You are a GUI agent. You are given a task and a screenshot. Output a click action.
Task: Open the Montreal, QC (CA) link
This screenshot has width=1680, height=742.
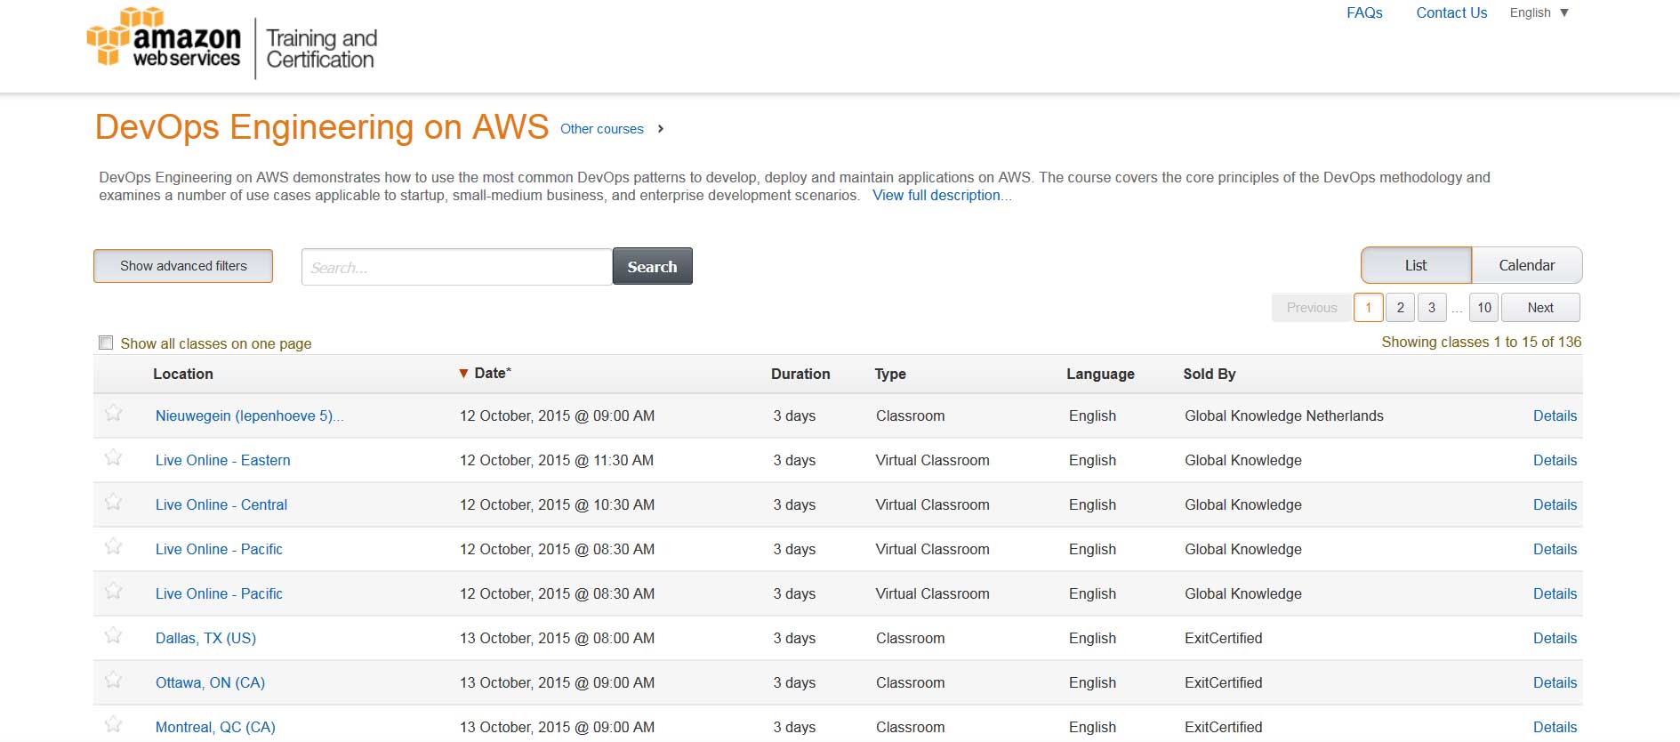pos(215,727)
